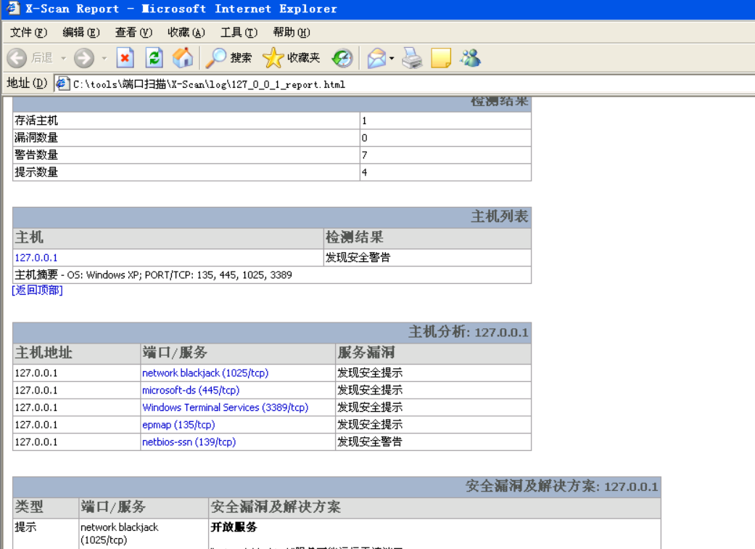
Task: Expand Mail button dropdown arrow
Action: point(392,58)
